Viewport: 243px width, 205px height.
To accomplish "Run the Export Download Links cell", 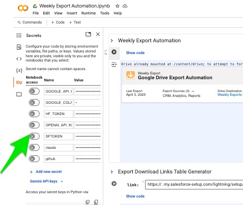I will click(x=114, y=184).
